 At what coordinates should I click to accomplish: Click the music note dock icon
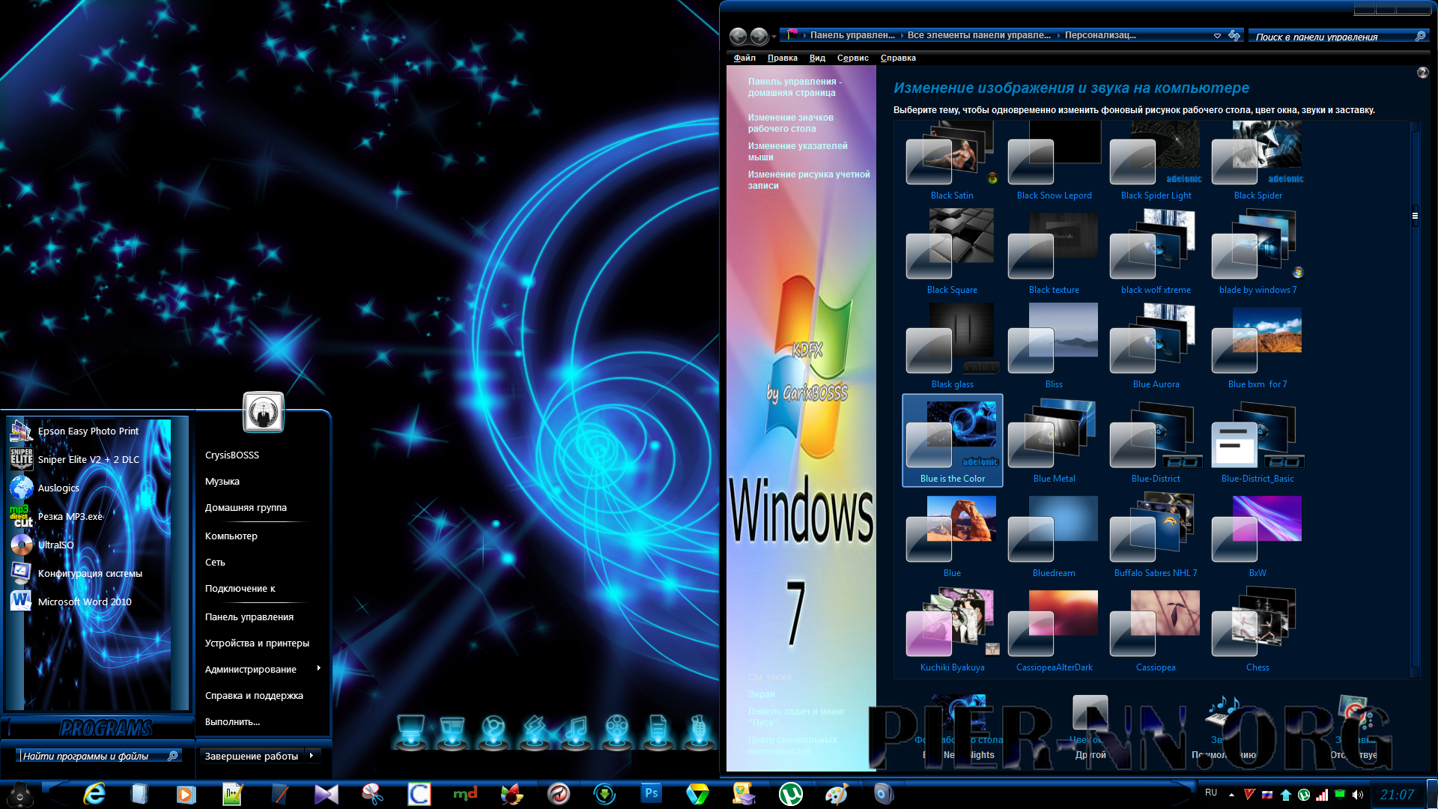pos(575,731)
